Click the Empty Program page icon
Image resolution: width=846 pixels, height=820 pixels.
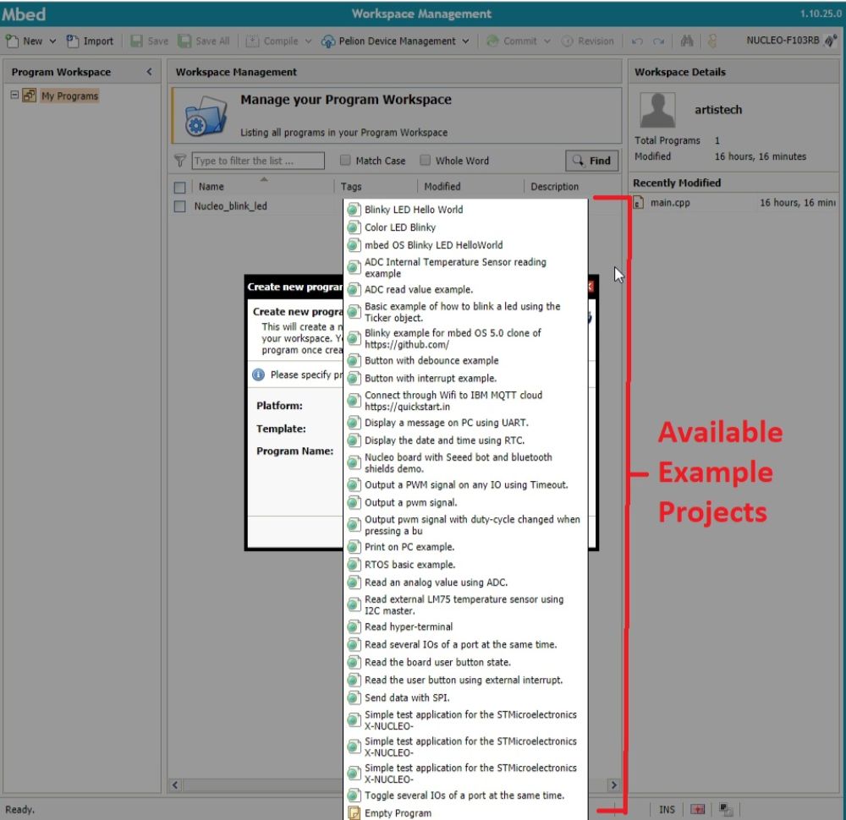point(354,812)
